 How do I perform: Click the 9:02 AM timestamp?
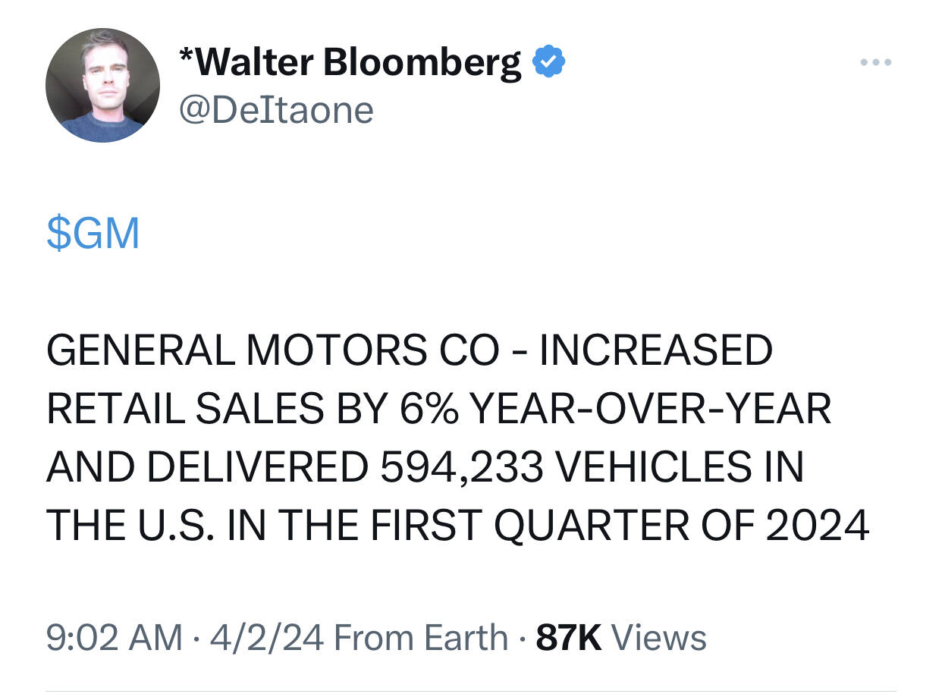[x=115, y=637]
